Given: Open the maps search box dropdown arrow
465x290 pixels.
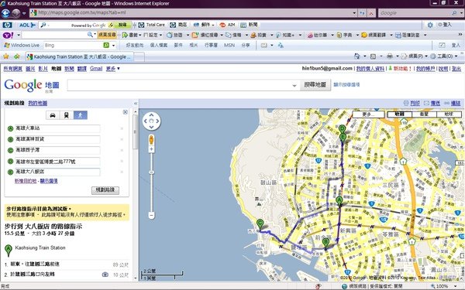Looking at the screenshot, I should point(294,86).
